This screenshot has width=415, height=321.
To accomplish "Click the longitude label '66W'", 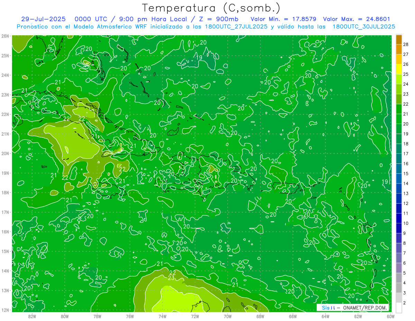I will 293,316.
